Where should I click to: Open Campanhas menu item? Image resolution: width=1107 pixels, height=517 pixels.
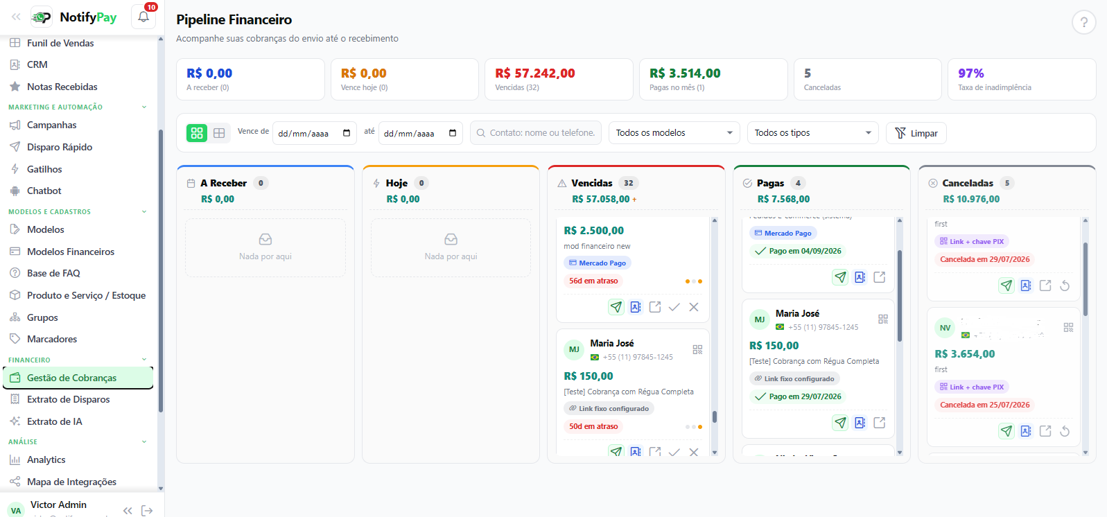click(79, 125)
